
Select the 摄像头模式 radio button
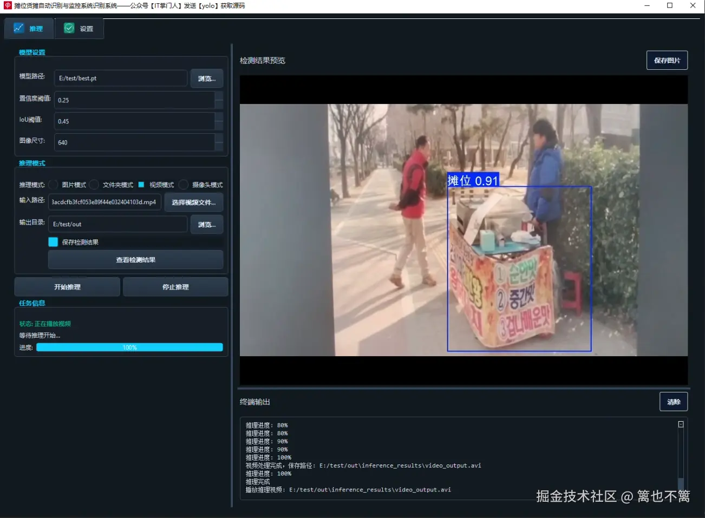(184, 185)
